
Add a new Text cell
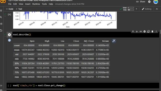click(19, 9)
